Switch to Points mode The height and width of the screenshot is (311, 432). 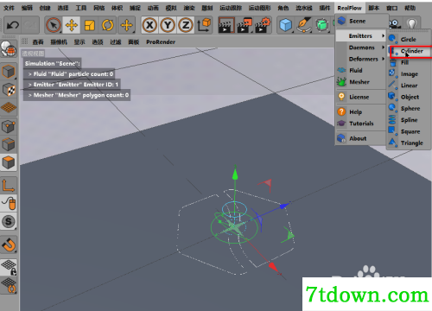click(9, 126)
